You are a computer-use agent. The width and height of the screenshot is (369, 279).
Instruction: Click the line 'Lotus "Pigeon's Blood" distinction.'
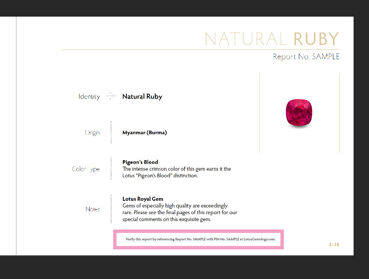[160, 176]
